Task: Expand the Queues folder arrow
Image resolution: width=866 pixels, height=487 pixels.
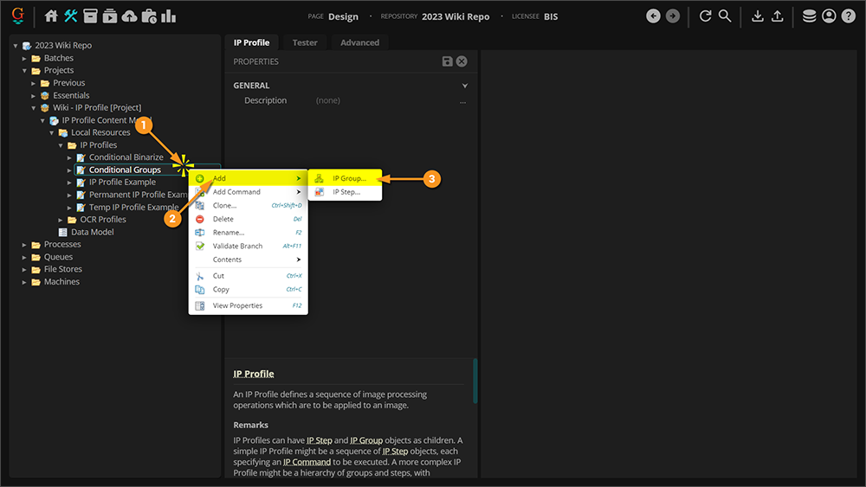Action: pos(24,257)
